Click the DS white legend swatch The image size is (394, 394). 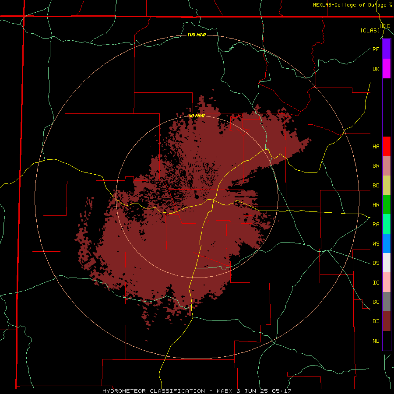click(387, 263)
